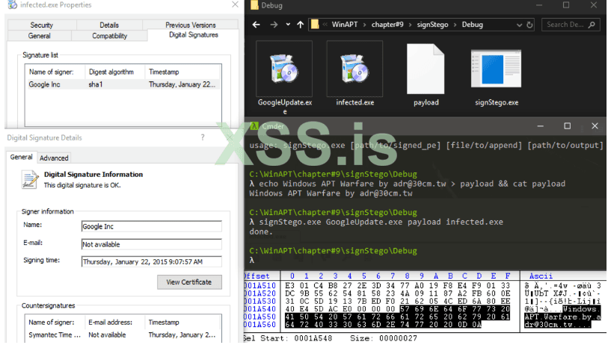The image size is (611, 348).
Task: Switch to the Security tab
Action: click(42, 25)
